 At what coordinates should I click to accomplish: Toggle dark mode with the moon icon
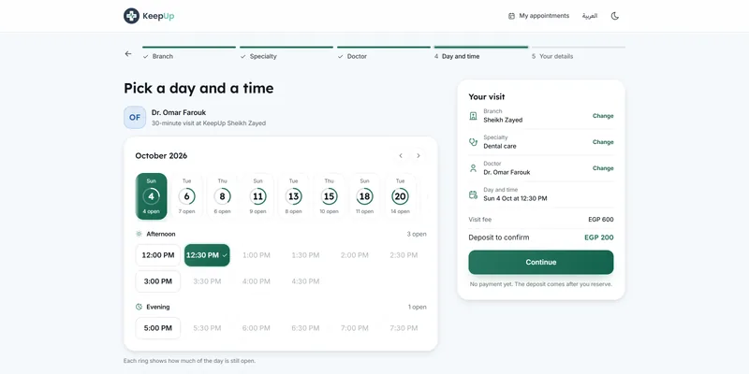coord(615,16)
